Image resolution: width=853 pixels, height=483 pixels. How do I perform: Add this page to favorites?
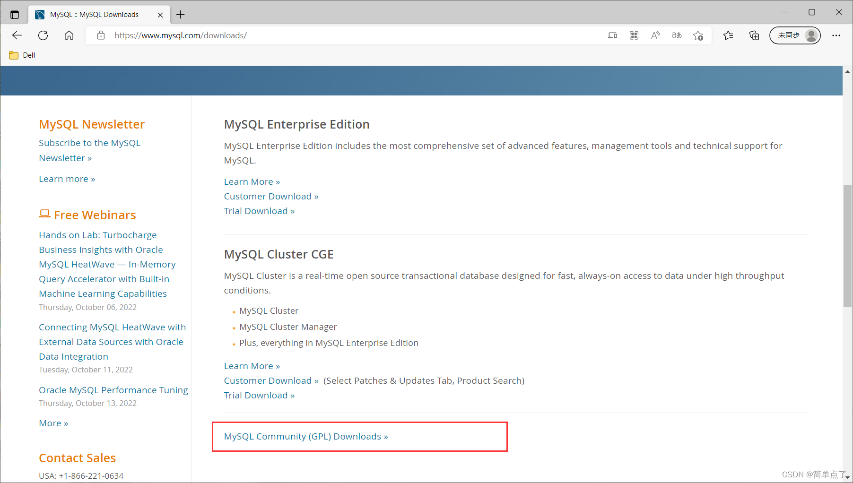tap(698, 35)
